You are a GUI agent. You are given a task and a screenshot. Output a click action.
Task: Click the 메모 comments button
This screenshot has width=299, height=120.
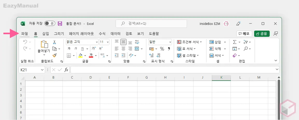pyautogui.click(x=244, y=34)
